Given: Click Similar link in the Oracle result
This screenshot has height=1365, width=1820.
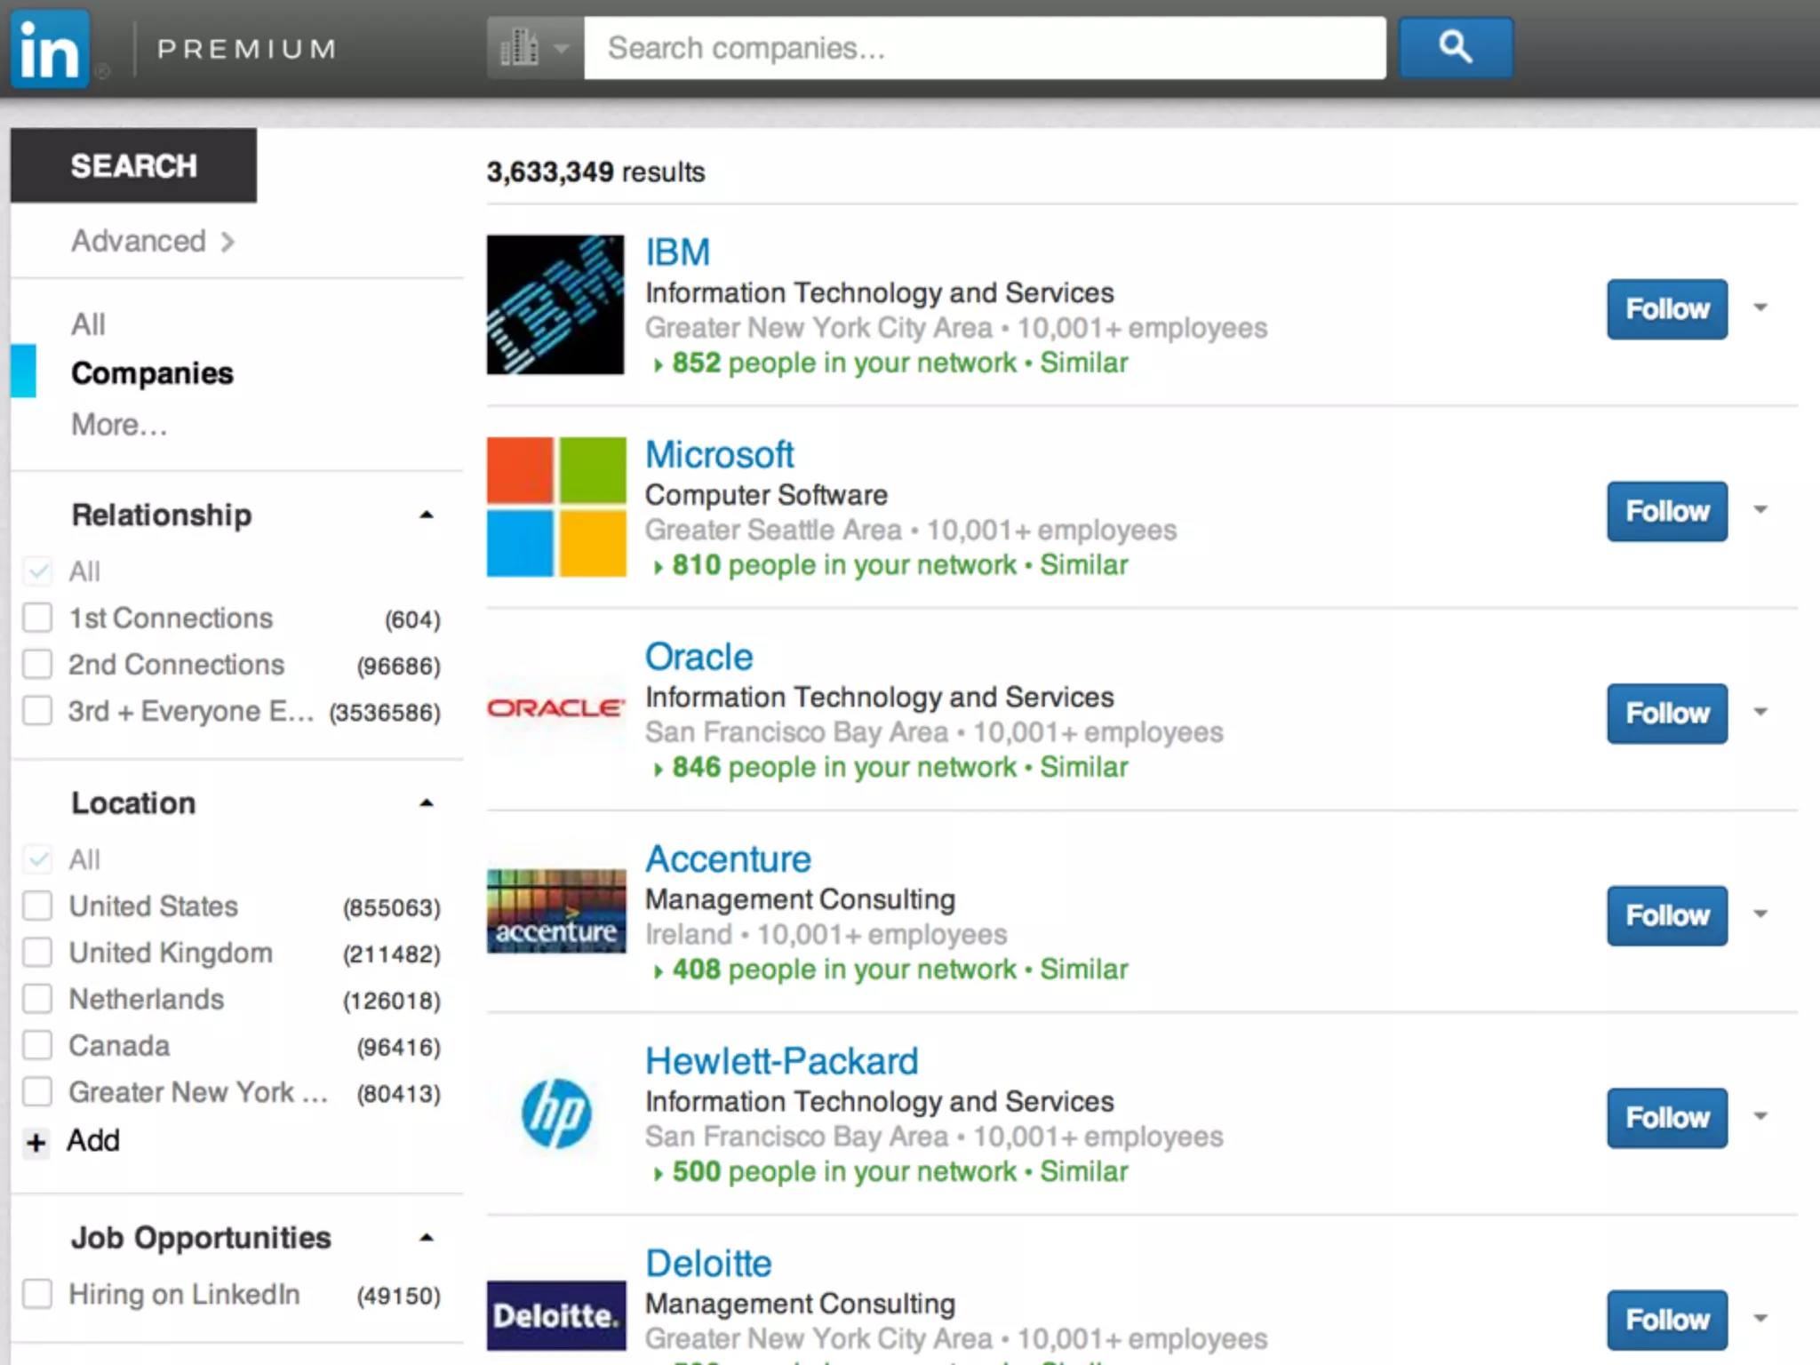Looking at the screenshot, I should (1084, 767).
